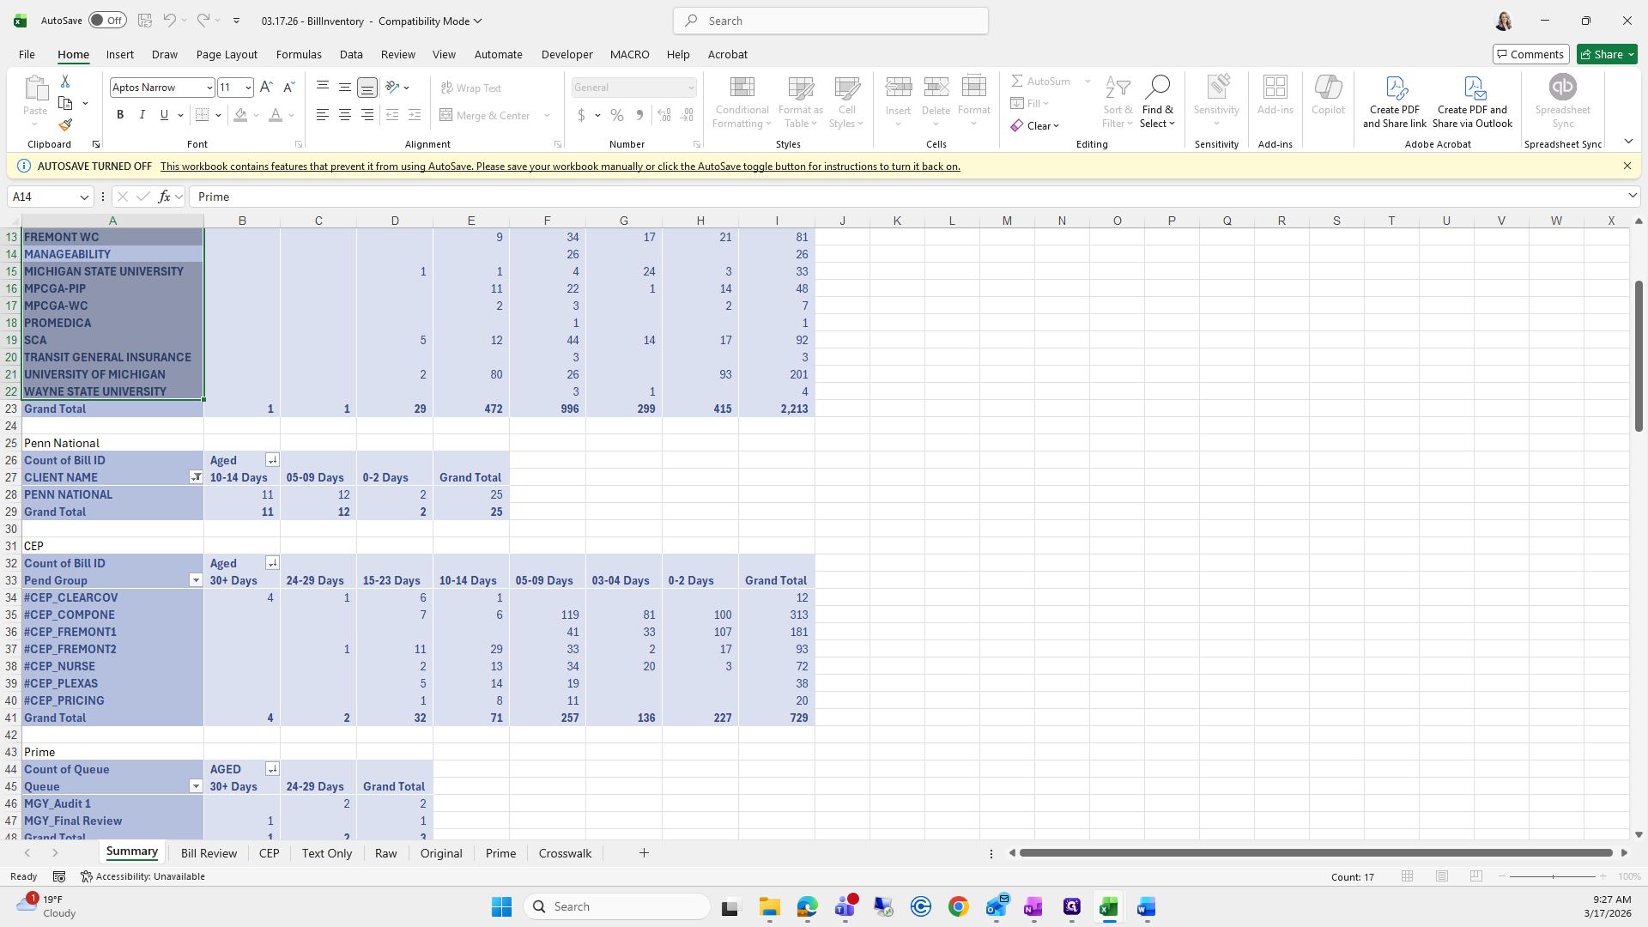This screenshot has height=927, width=1648.
Task: Apply bold formatting to selection
Action: pos(120,115)
